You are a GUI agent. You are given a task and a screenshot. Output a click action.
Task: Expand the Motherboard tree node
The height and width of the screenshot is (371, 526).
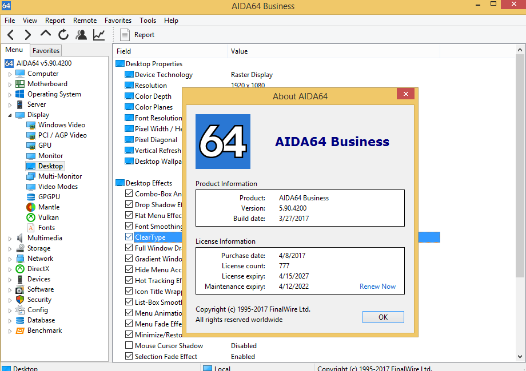[x=10, y=84]
